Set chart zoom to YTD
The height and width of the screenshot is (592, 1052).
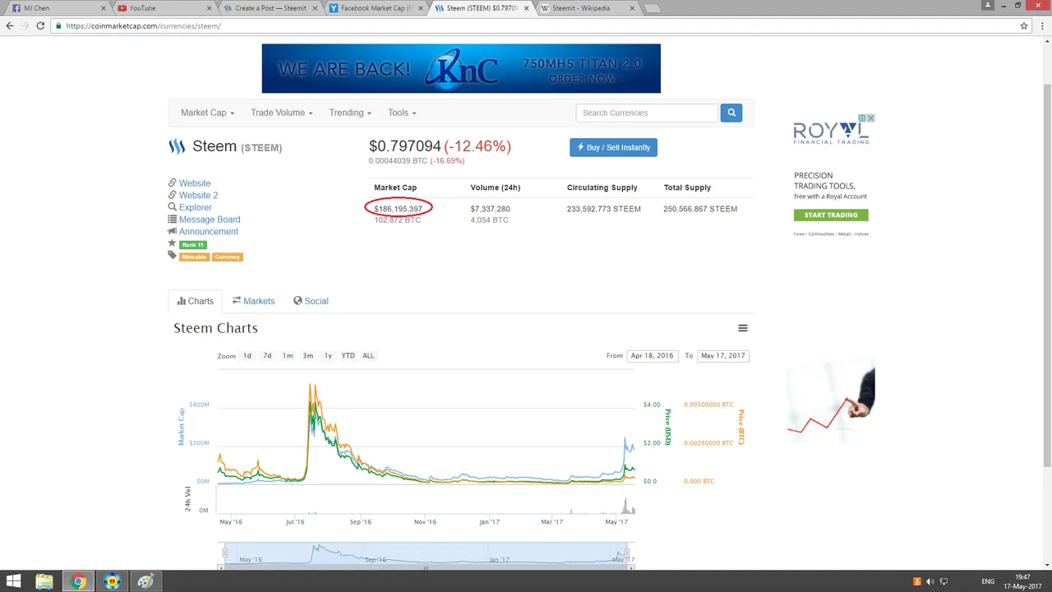[348, 355]
